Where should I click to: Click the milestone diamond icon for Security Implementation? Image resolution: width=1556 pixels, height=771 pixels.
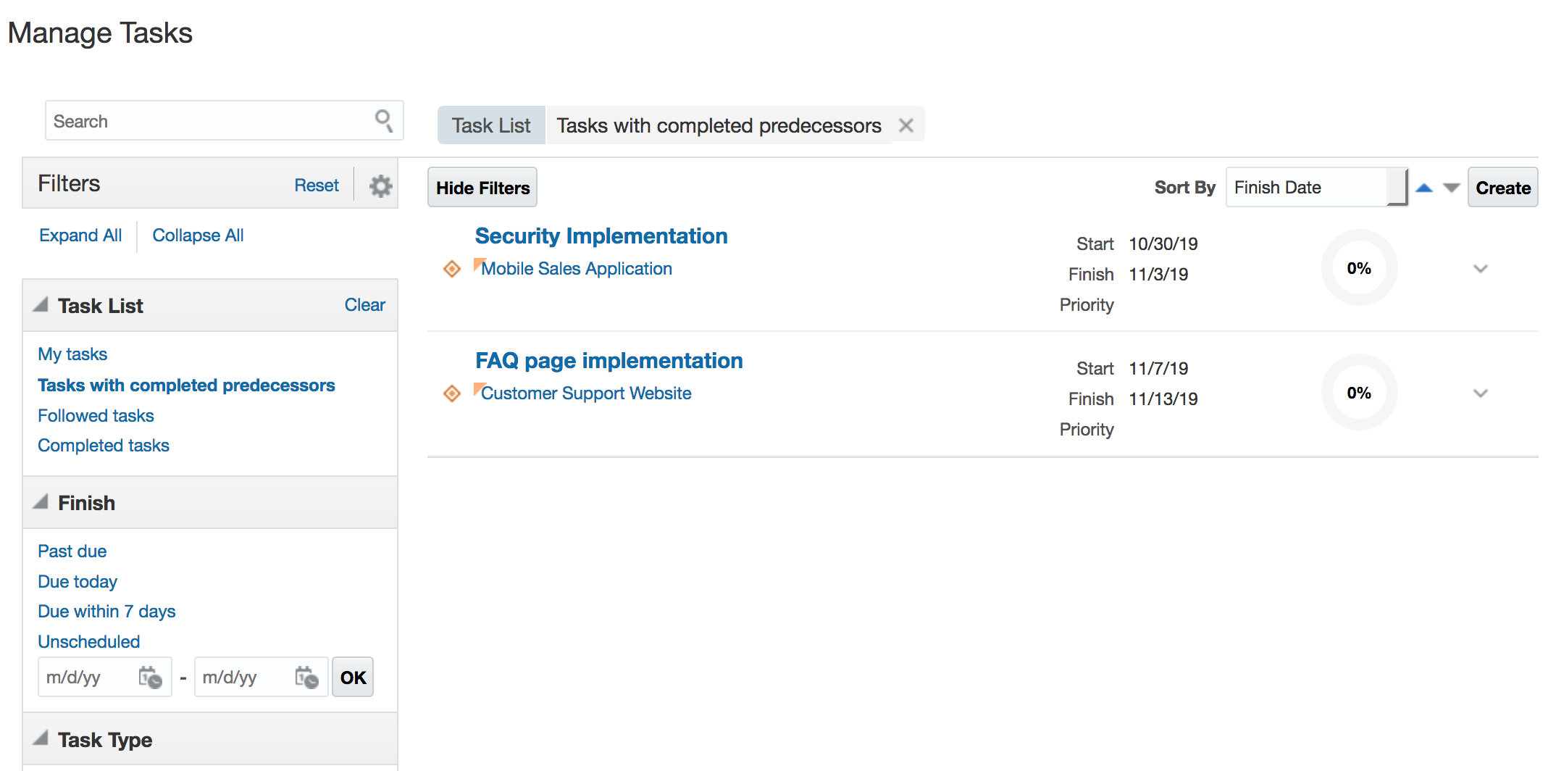(x=452, y=269)
